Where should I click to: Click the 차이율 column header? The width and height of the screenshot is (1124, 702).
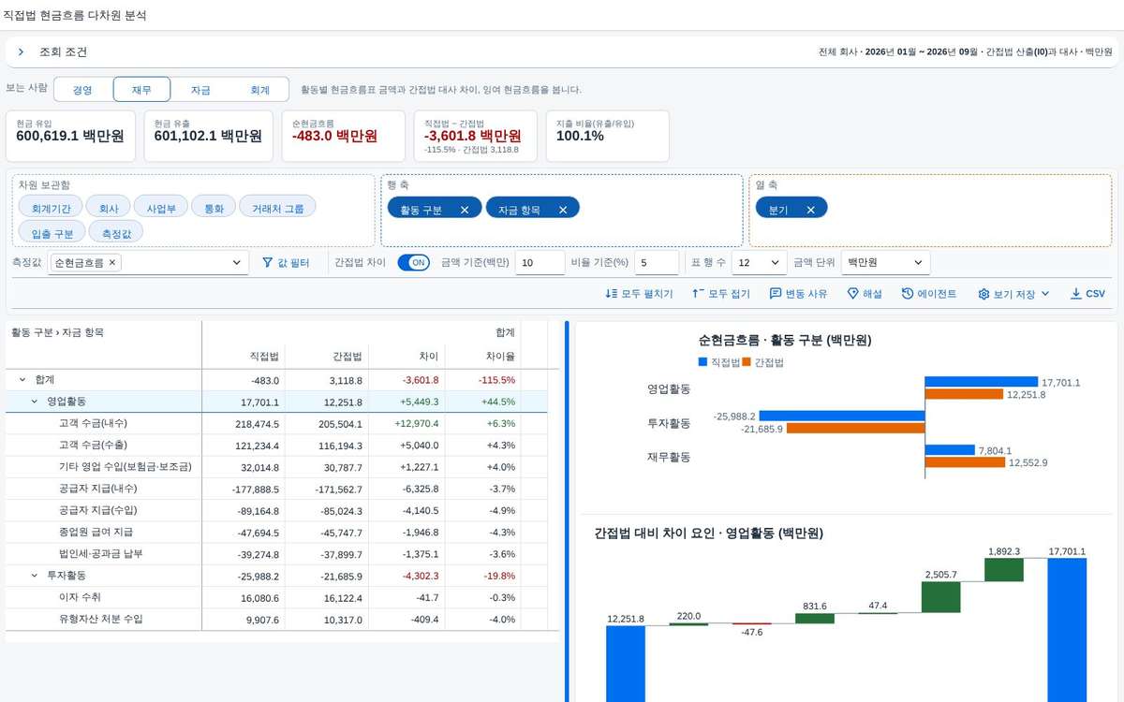482,357
